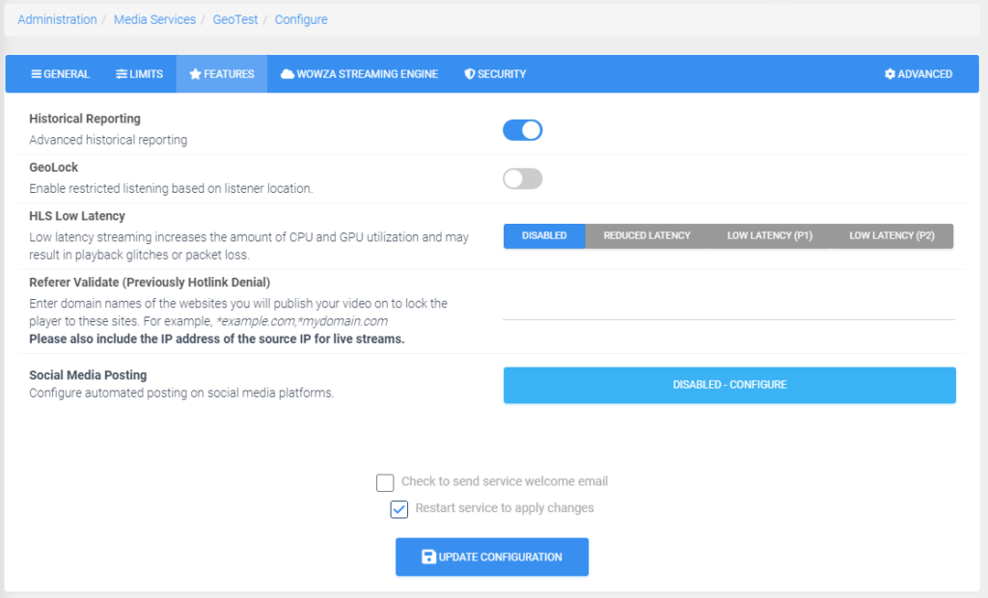The width and height of the screenshot is (988, 598).
Task: Click the hamburger icon beside General
Action: [36, 74]
